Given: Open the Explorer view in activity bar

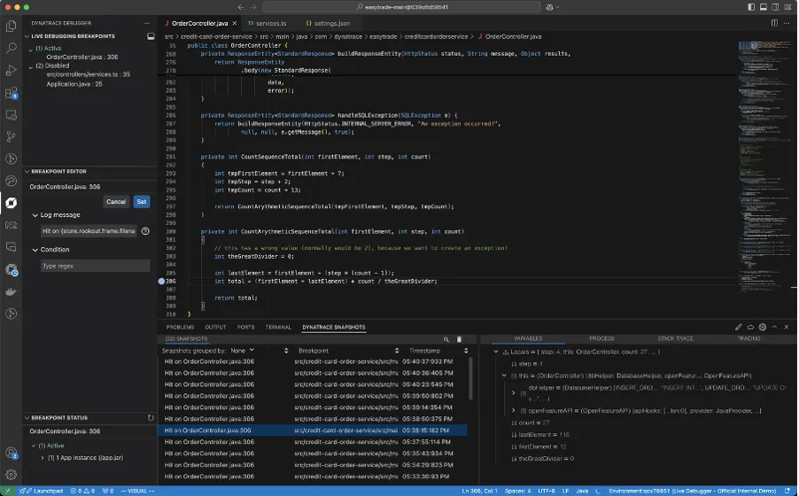Looking at the screenshot, I should 11,26.
